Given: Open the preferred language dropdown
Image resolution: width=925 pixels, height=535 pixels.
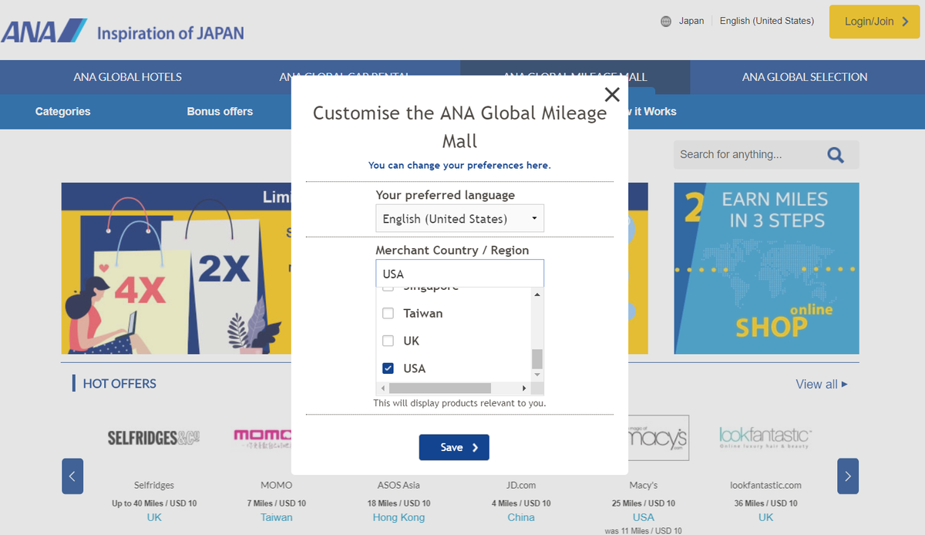Looking at the screenshot, I should coord(460,219).
